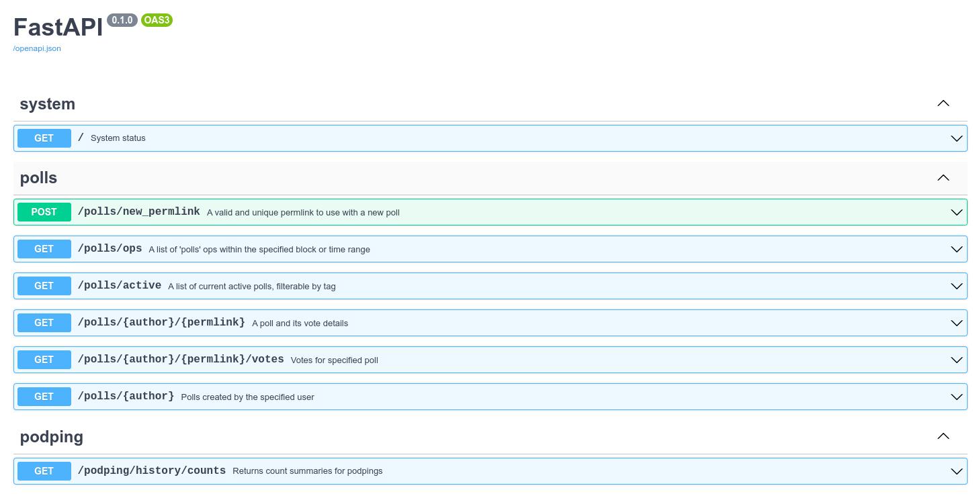Click the 'System status' description text
Screen dimensions: 975x496
click(x=118, y=138)
